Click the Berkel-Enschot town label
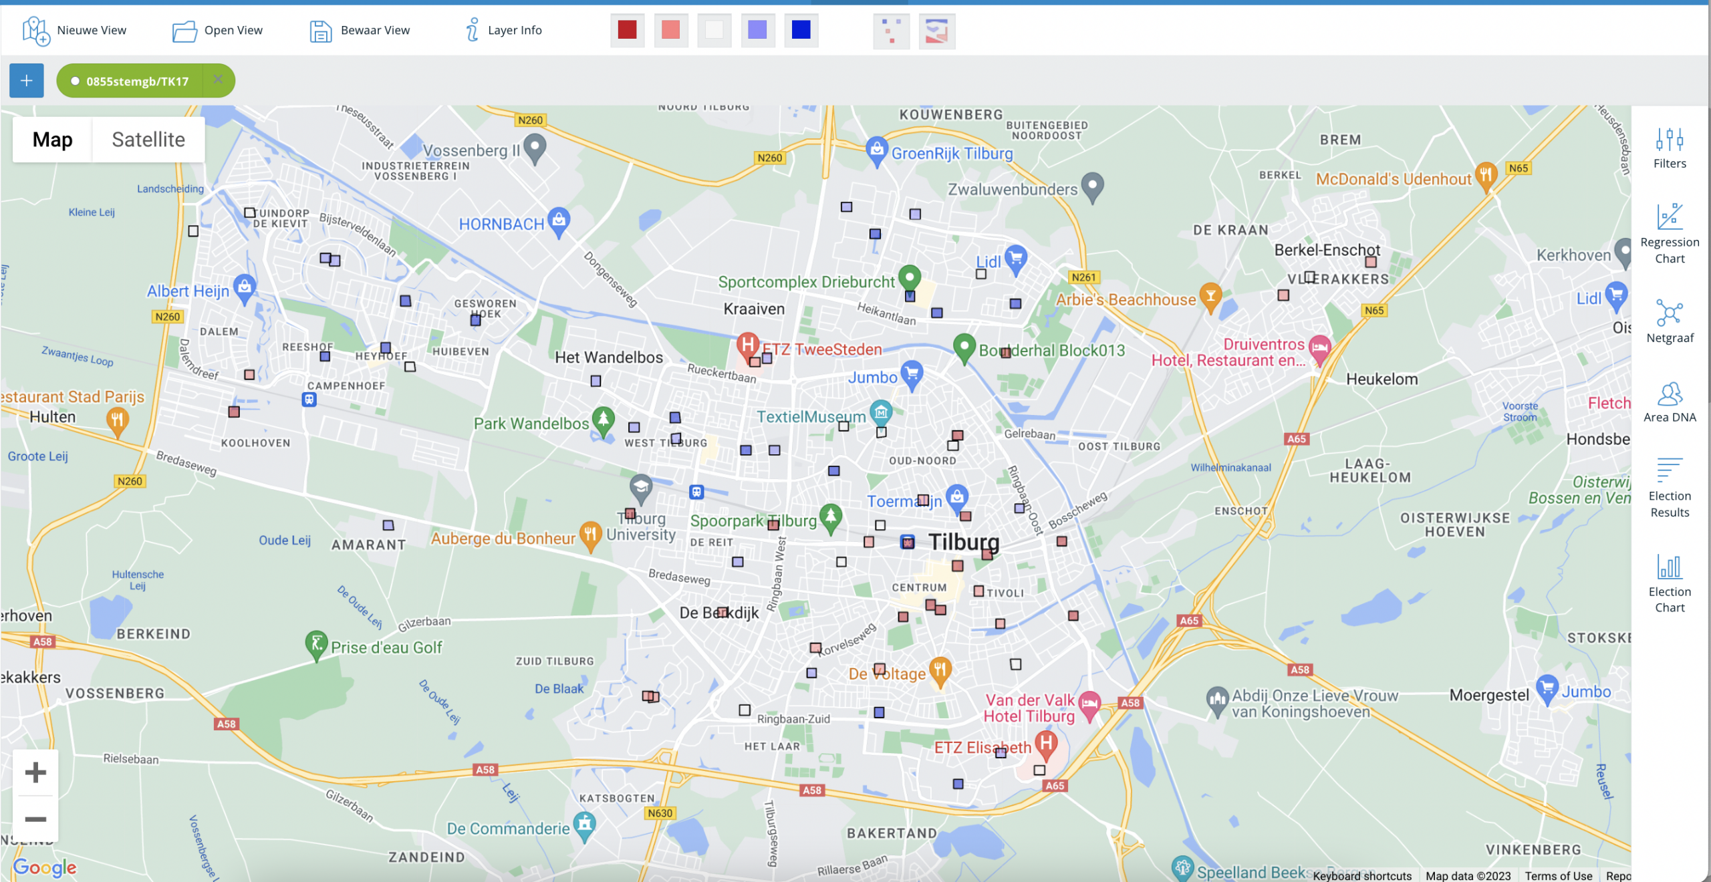Image resolution: width=1711 pixels, height=882 pixels. pyautogui.click(x=1327, y=250)
